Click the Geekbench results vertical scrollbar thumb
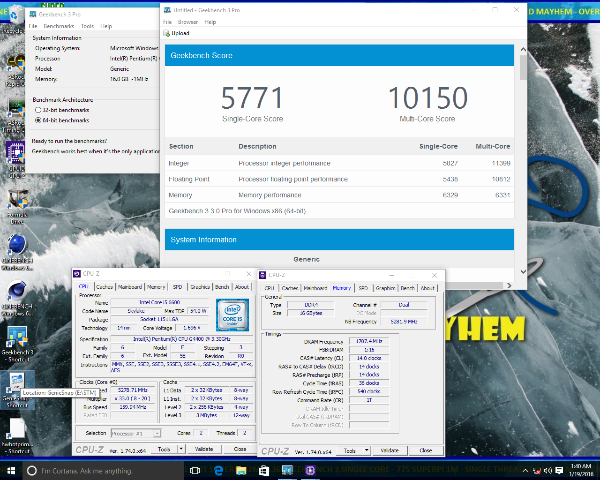600x480 pixels. 523,68
